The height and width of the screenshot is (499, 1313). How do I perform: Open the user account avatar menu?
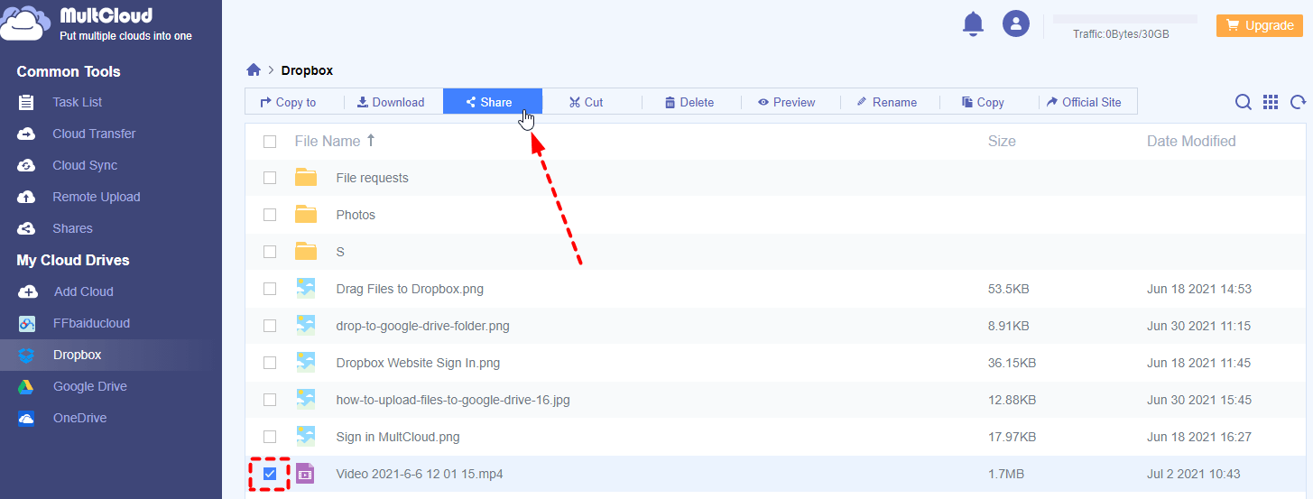click(x=1016, y=23)
